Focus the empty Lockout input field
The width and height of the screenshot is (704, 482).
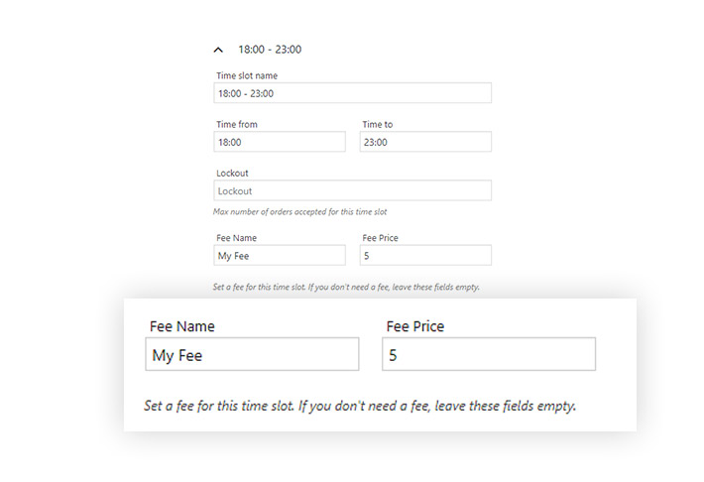click(x=353, y=190)
